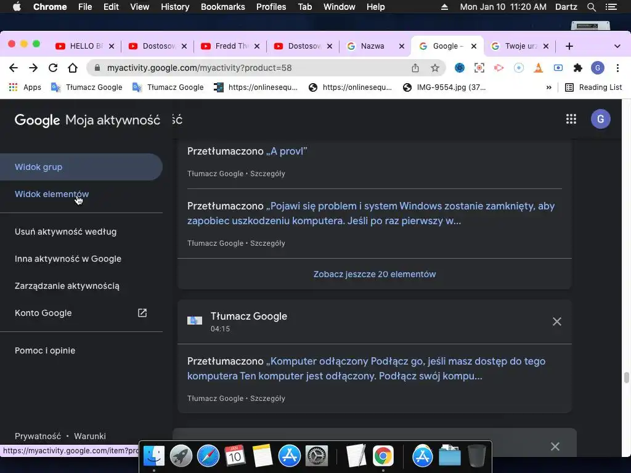Open Calendar from the Dock
Viewport: 631px width, 473px height.
[x=235, y=456]
